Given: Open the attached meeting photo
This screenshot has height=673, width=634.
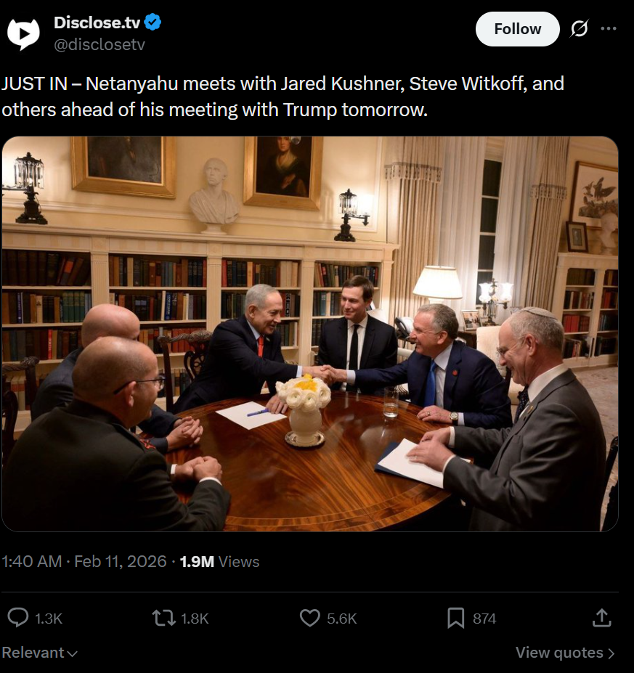Looking at the screenshot, I should click(x=310, y=334).
